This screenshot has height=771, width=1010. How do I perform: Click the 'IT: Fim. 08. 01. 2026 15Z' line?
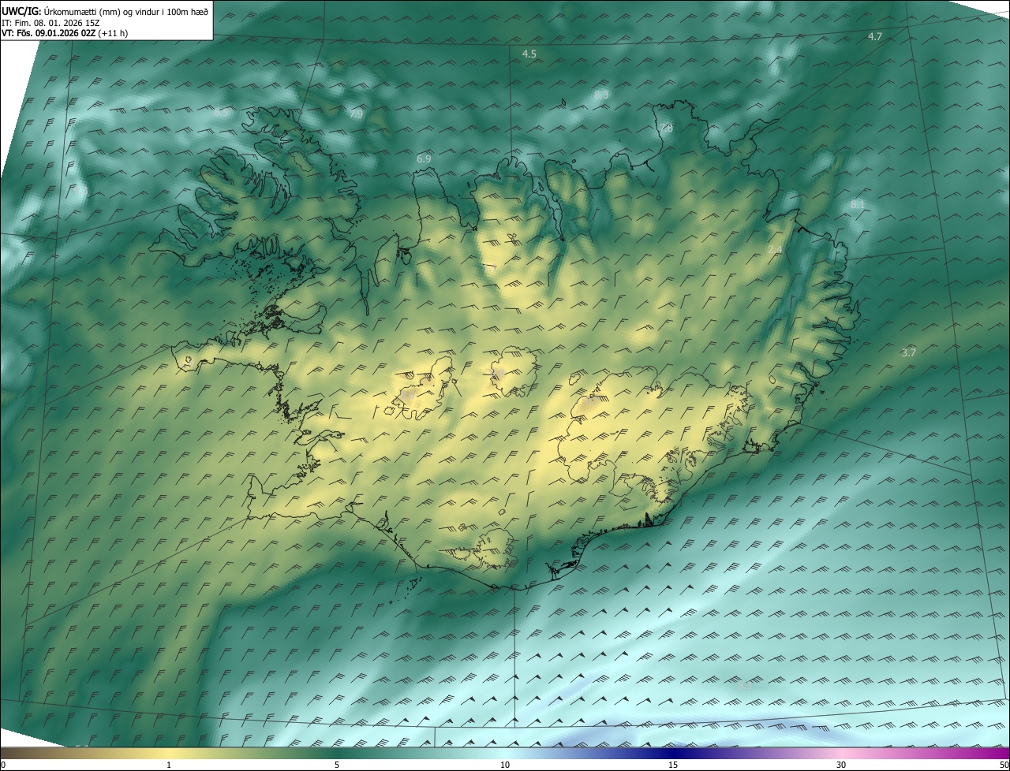click(x=51, y=22)
